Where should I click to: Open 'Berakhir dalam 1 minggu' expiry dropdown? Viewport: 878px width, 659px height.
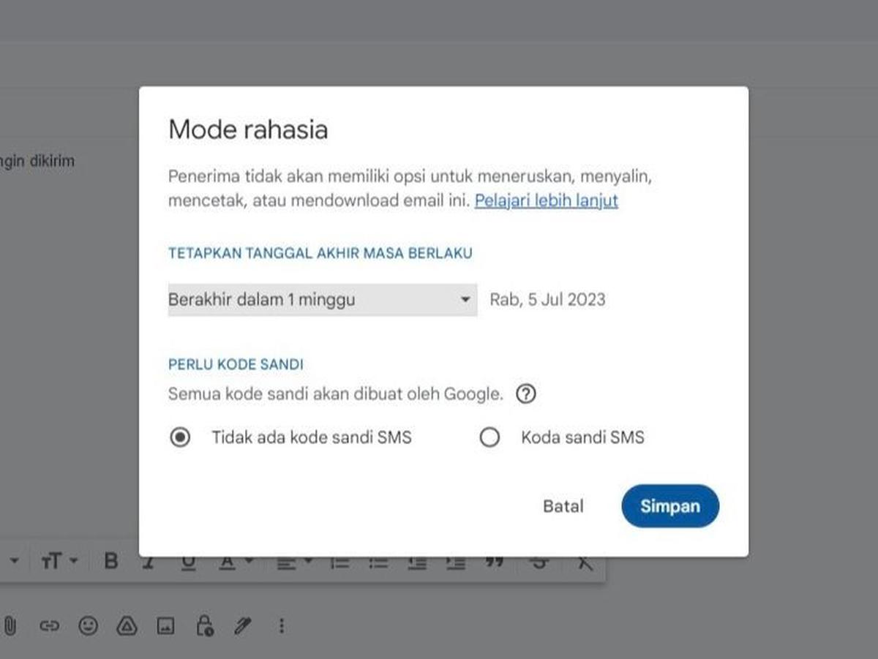pyautogui.click(x=323, y=300)
